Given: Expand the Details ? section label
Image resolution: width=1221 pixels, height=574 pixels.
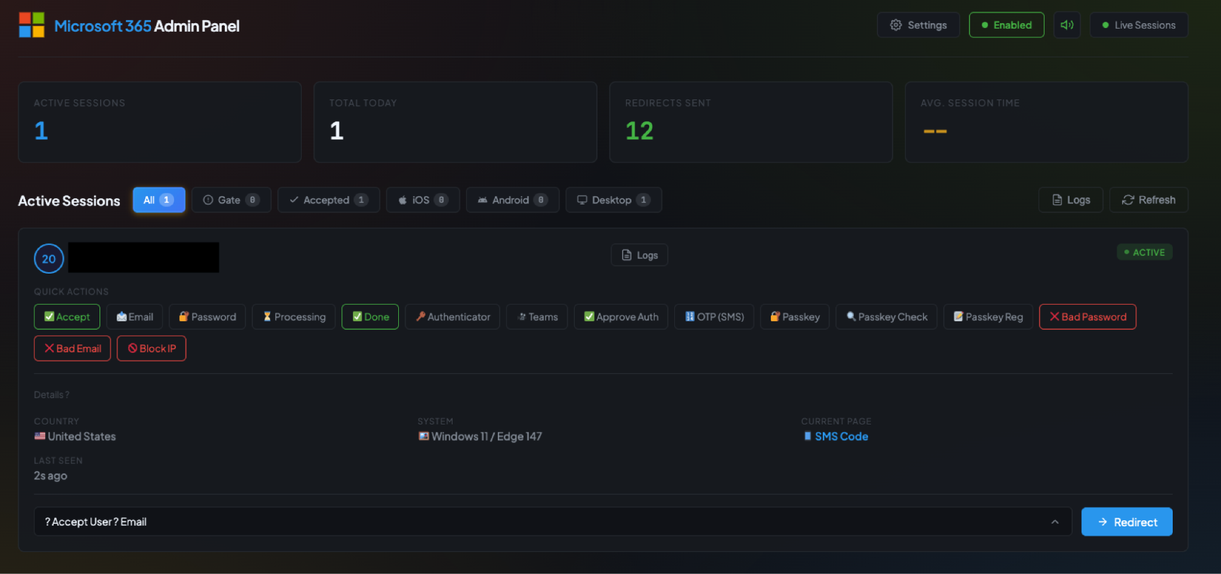Looking at the screenshot, I should coord(51,394).
